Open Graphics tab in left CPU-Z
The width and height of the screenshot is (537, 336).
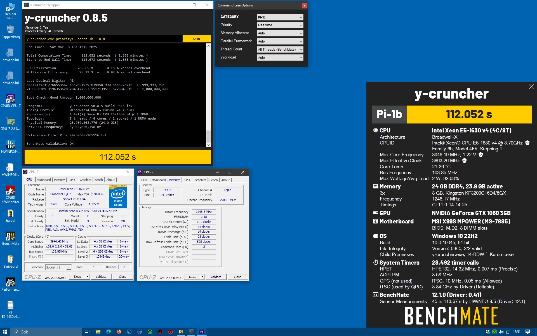point(85,180)
